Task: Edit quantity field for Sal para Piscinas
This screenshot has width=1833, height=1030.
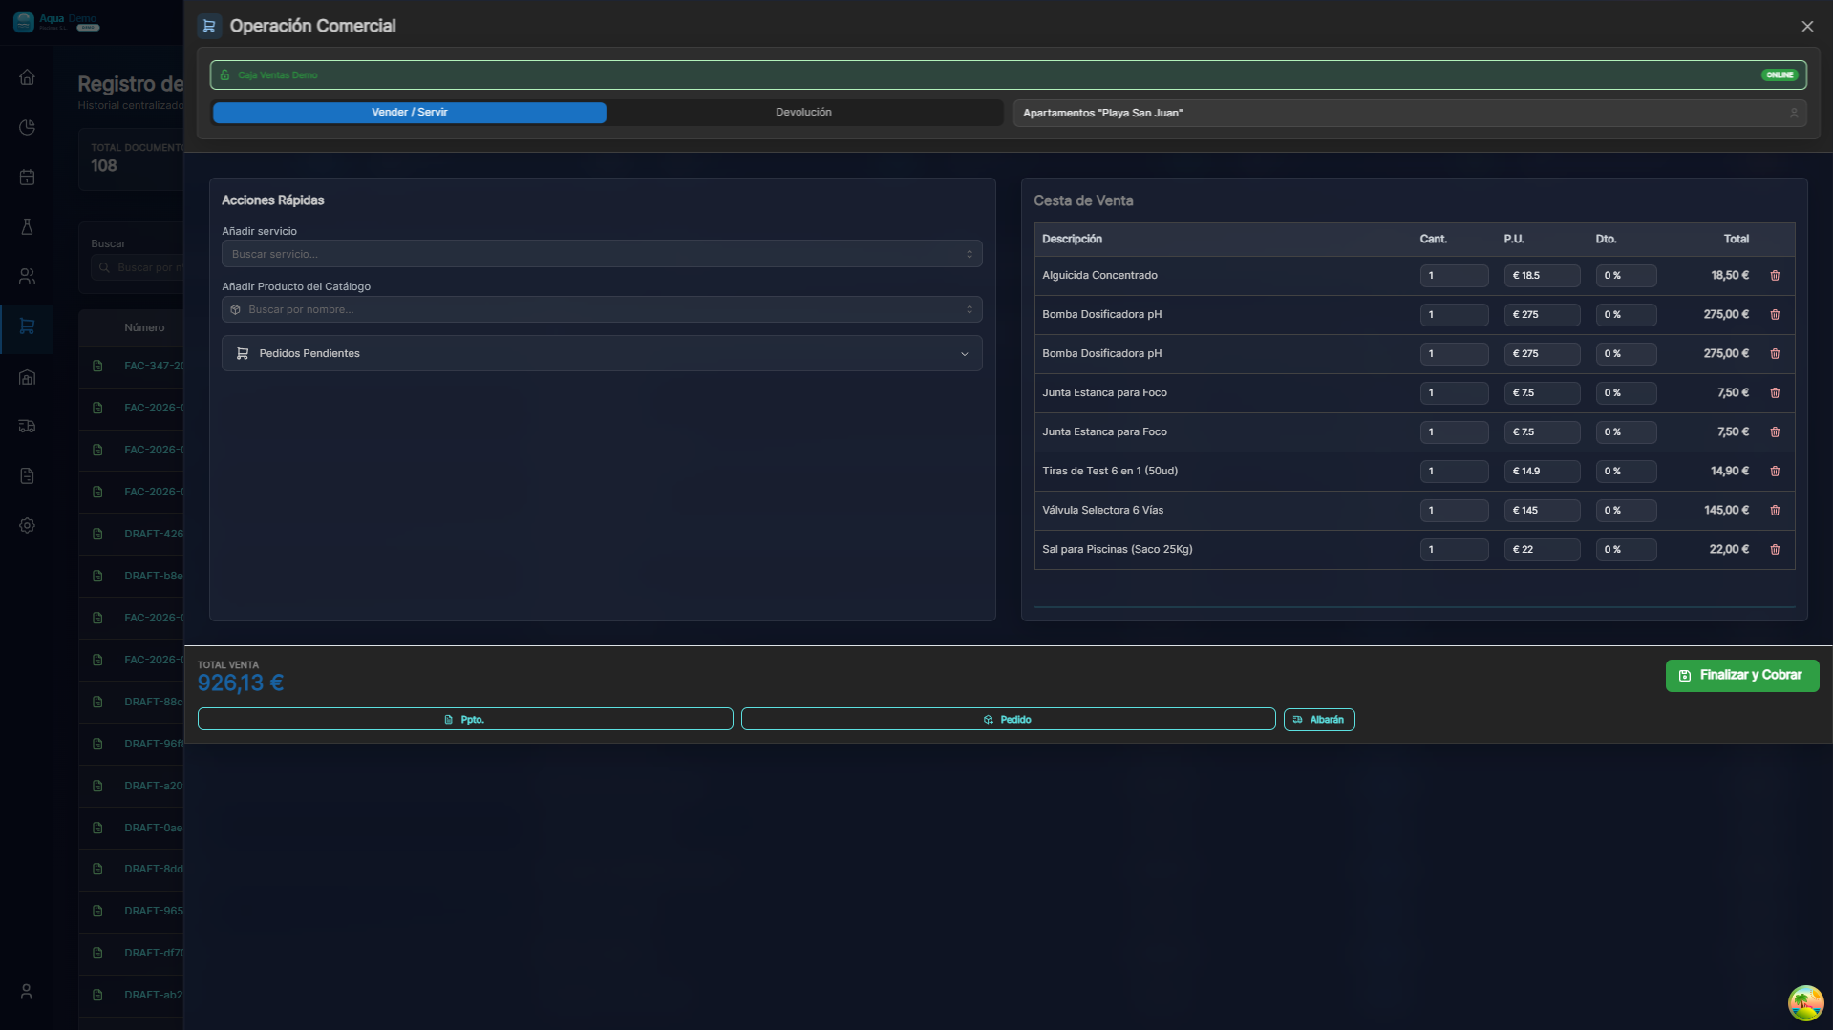Action: pos(1454,550)
